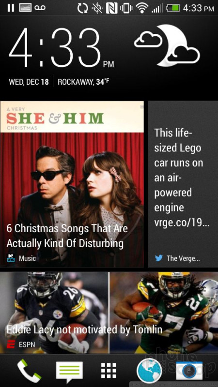
Task: Tap the weather moon and clouds icon
Action: coord(167,45)
